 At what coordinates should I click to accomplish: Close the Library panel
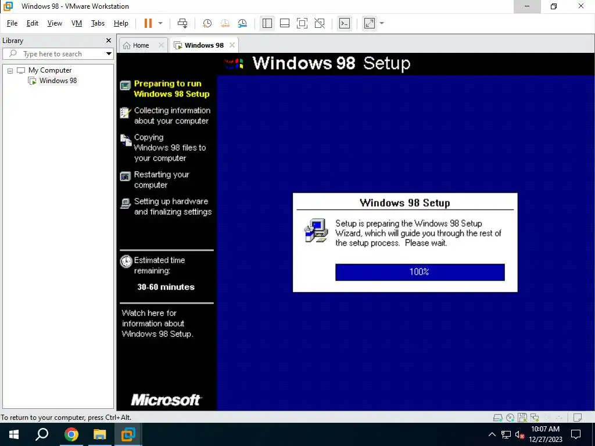(x=109, y=41)
